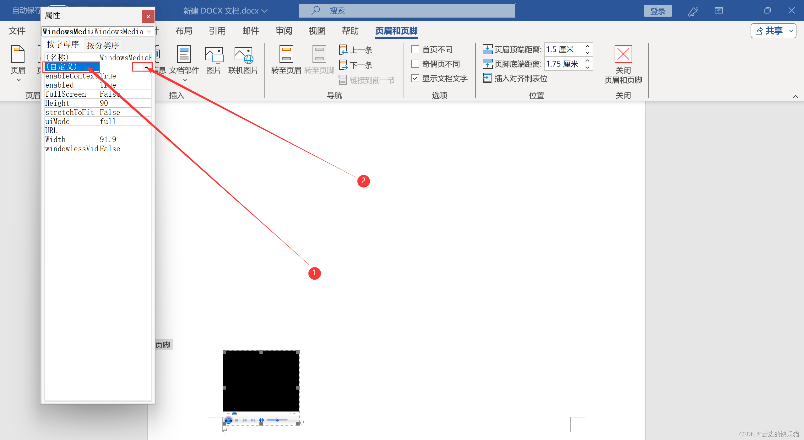The width and height of the screenshot is (804, 440).
Task: Click the 关闭页眉和页脚 (Close Header and Footer) icon
Action: [x=623, y=54]
